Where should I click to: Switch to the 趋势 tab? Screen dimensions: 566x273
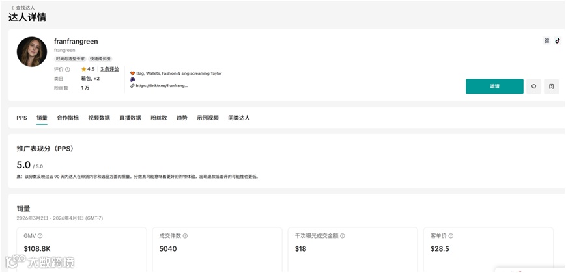(182, 118)
